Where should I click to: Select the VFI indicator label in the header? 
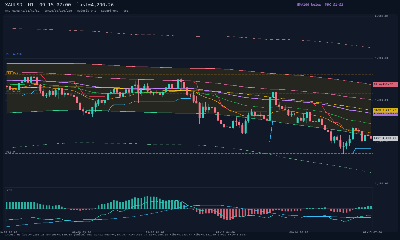pos(126,11)
